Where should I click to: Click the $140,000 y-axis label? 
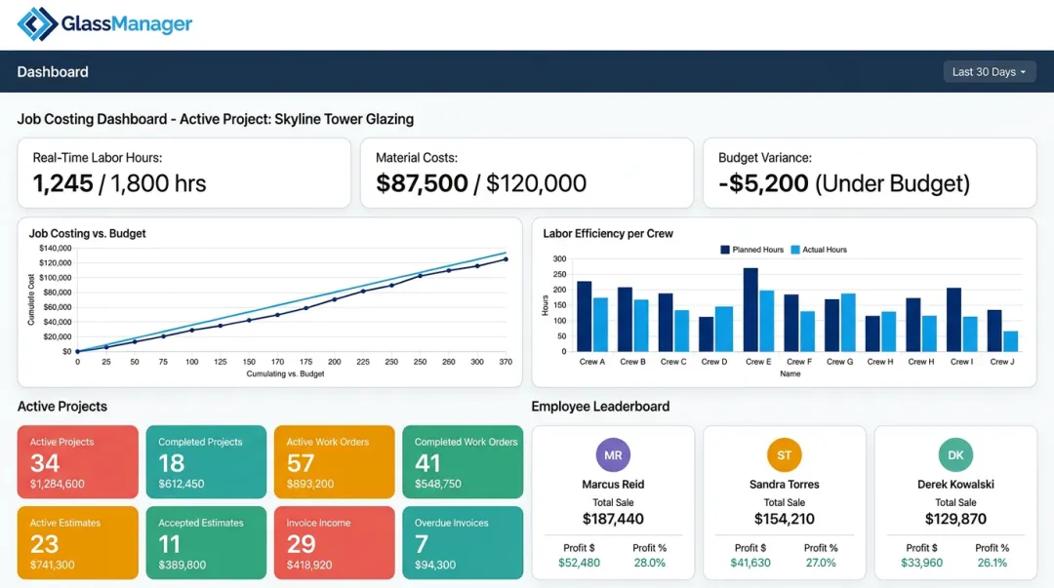point(55,248)
